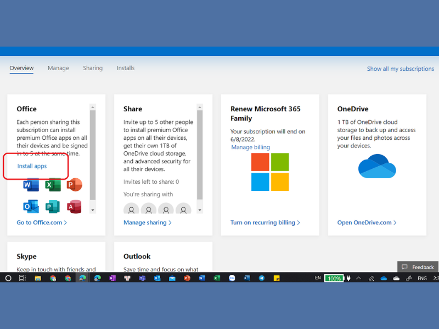Click the Share card scrollbar thumb
439x329 pixels.
tap(200, 155)
